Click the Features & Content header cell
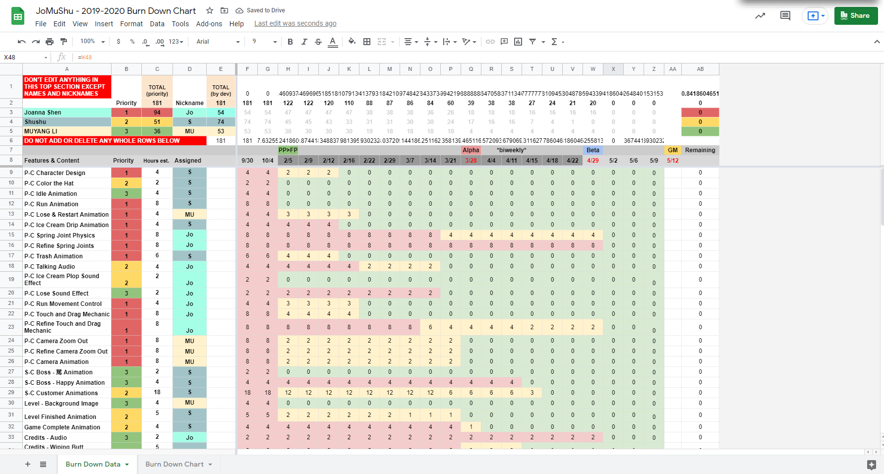Viewport: 884px width, 474px height. pos(67,161)
